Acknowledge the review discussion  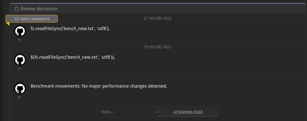tap(188, 112)
